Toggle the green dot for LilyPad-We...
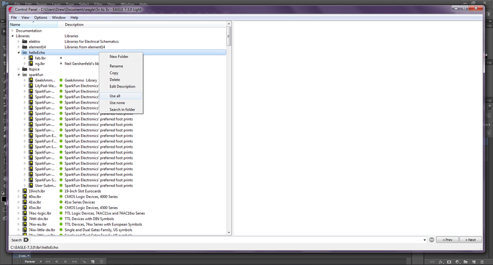493x265 pixels. (x=61, y=86)
